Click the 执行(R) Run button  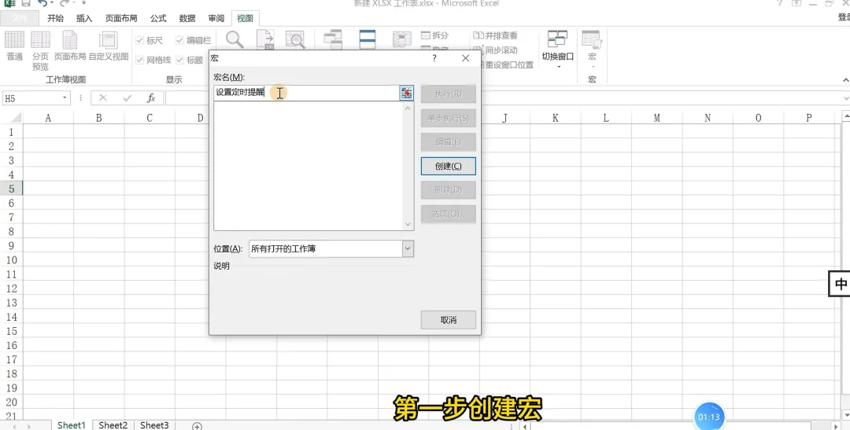449,94
